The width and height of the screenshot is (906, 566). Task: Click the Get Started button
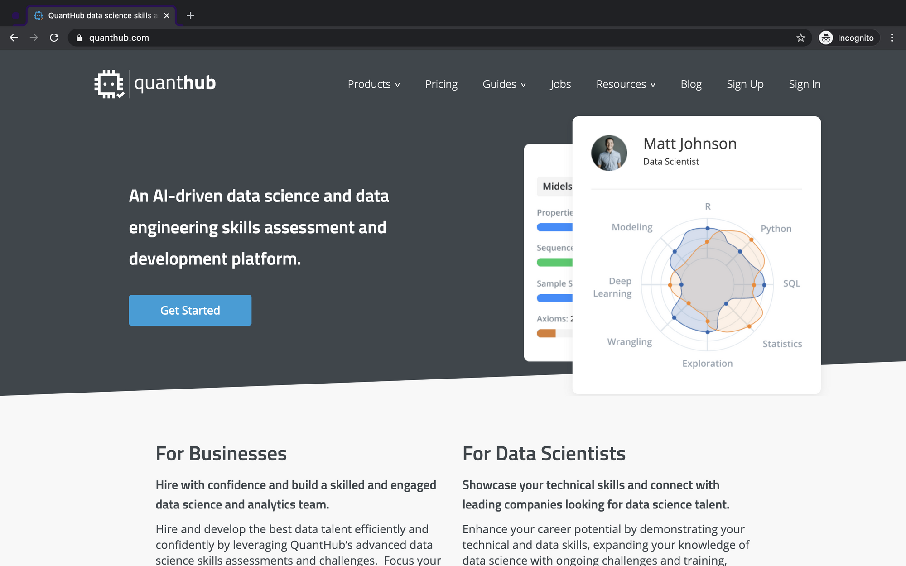point(190,310)
